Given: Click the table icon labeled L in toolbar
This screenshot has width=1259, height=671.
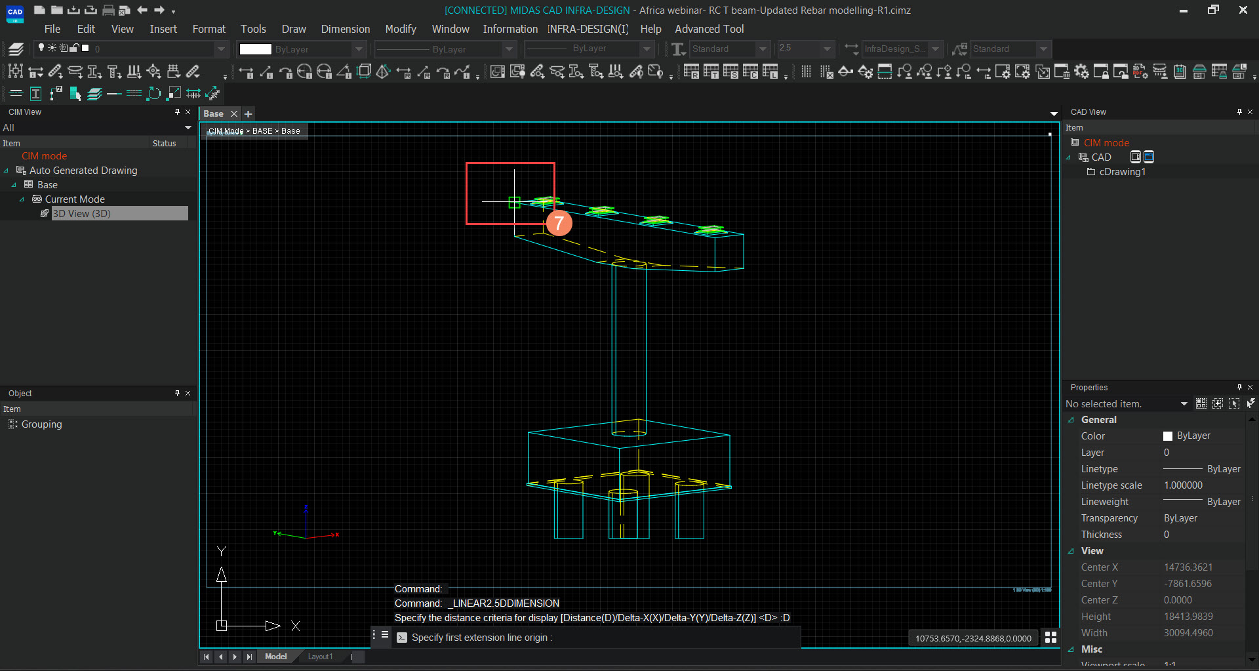Looking at the screenshot, I should [770, 71].
